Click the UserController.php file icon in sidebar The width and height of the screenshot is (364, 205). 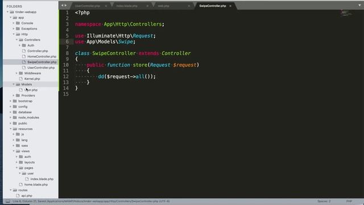click(x=24, y=67)
